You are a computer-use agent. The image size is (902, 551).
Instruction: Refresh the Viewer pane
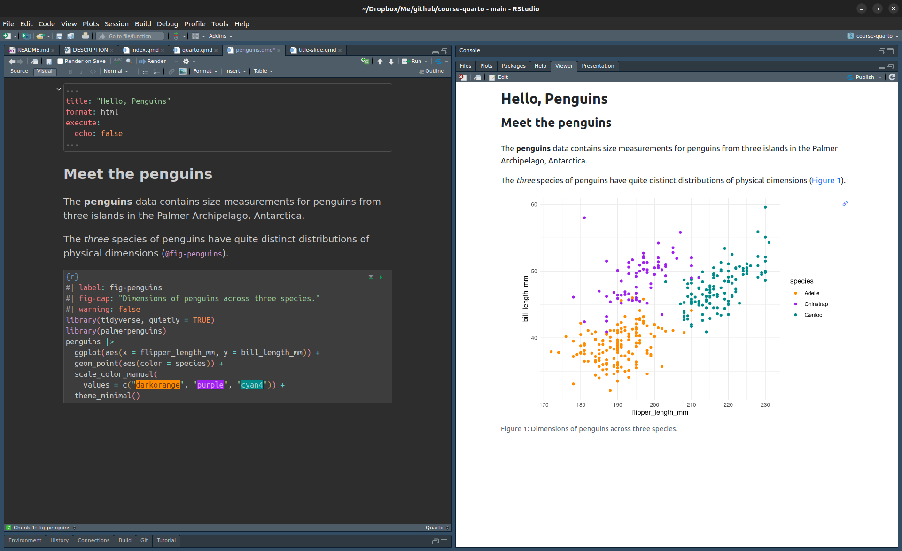coord(892,77)
